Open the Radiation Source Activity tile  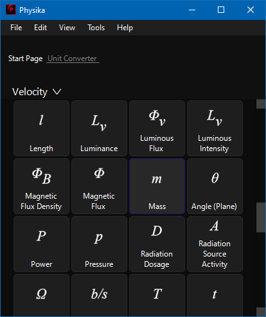tap(215, 244)
